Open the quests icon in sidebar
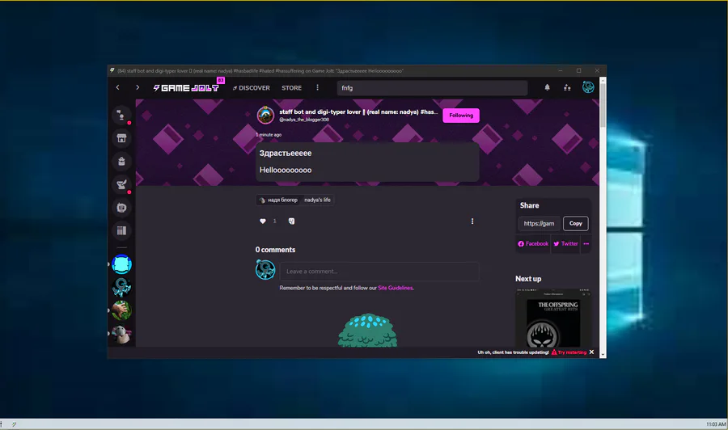This screenshot has width=728, height=430. point(121,184)
